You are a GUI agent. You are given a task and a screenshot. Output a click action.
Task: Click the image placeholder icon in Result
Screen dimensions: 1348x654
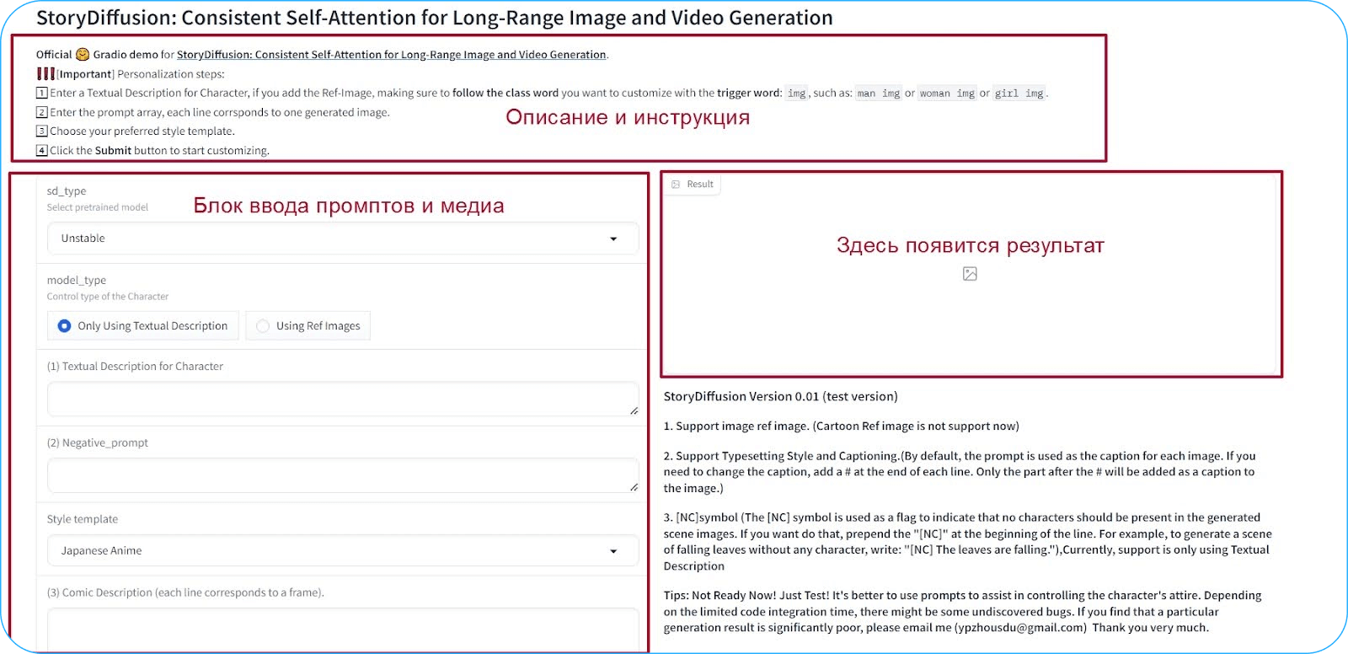[x=970, y=274]
